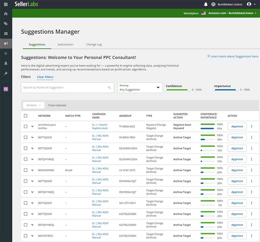Expand the servilletas para tortillas row
The image size is (260, 242).
pyautogui.click(x=32, y=126)
